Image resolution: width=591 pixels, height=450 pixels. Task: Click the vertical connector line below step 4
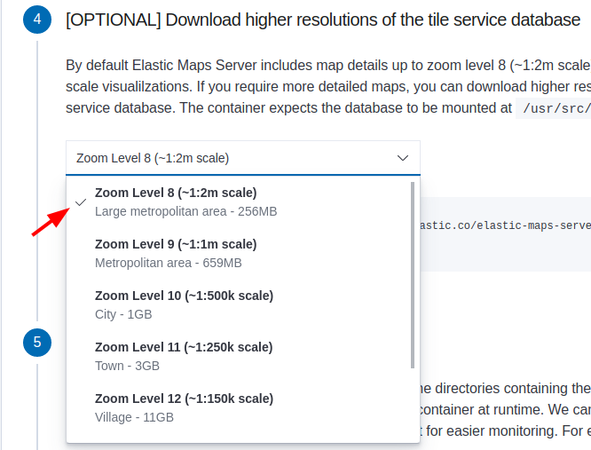pos(37,178)
